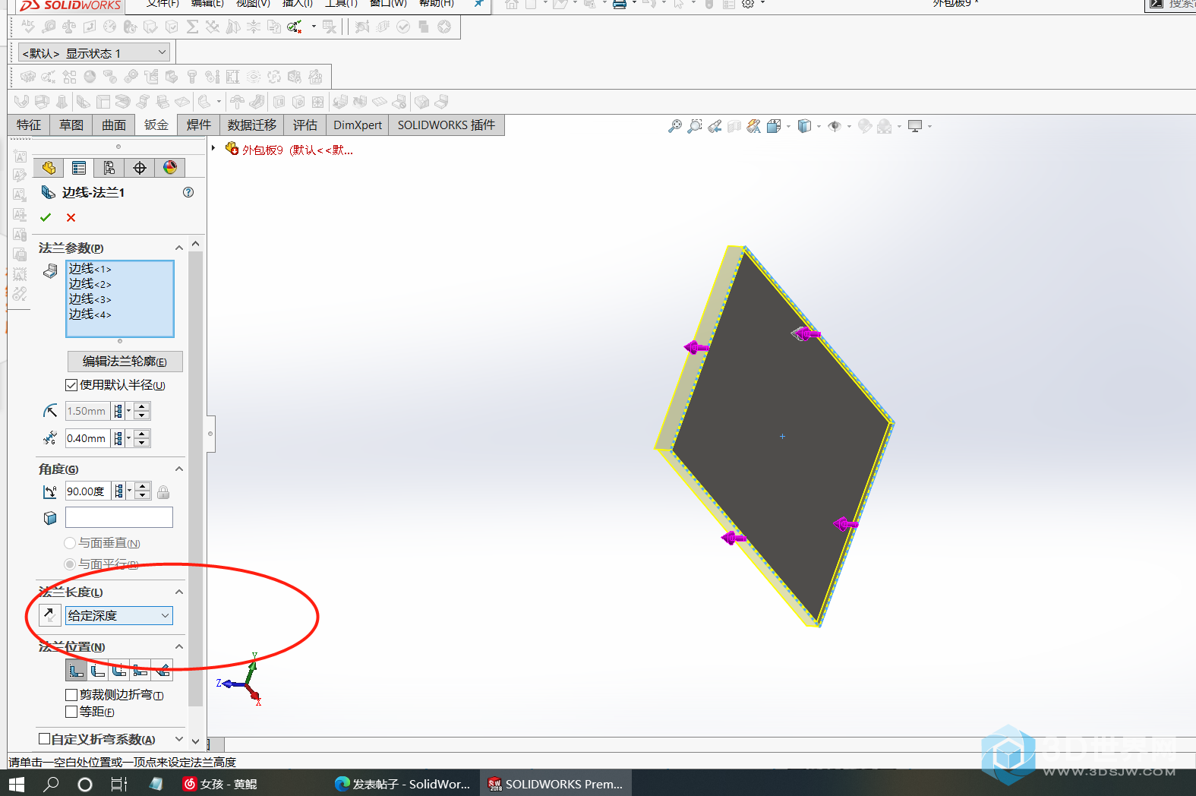Screen dimensions: 1196x796
Task: Switch to 发表帖子 Edge browser taskbar item
Action: coord(402,784)
